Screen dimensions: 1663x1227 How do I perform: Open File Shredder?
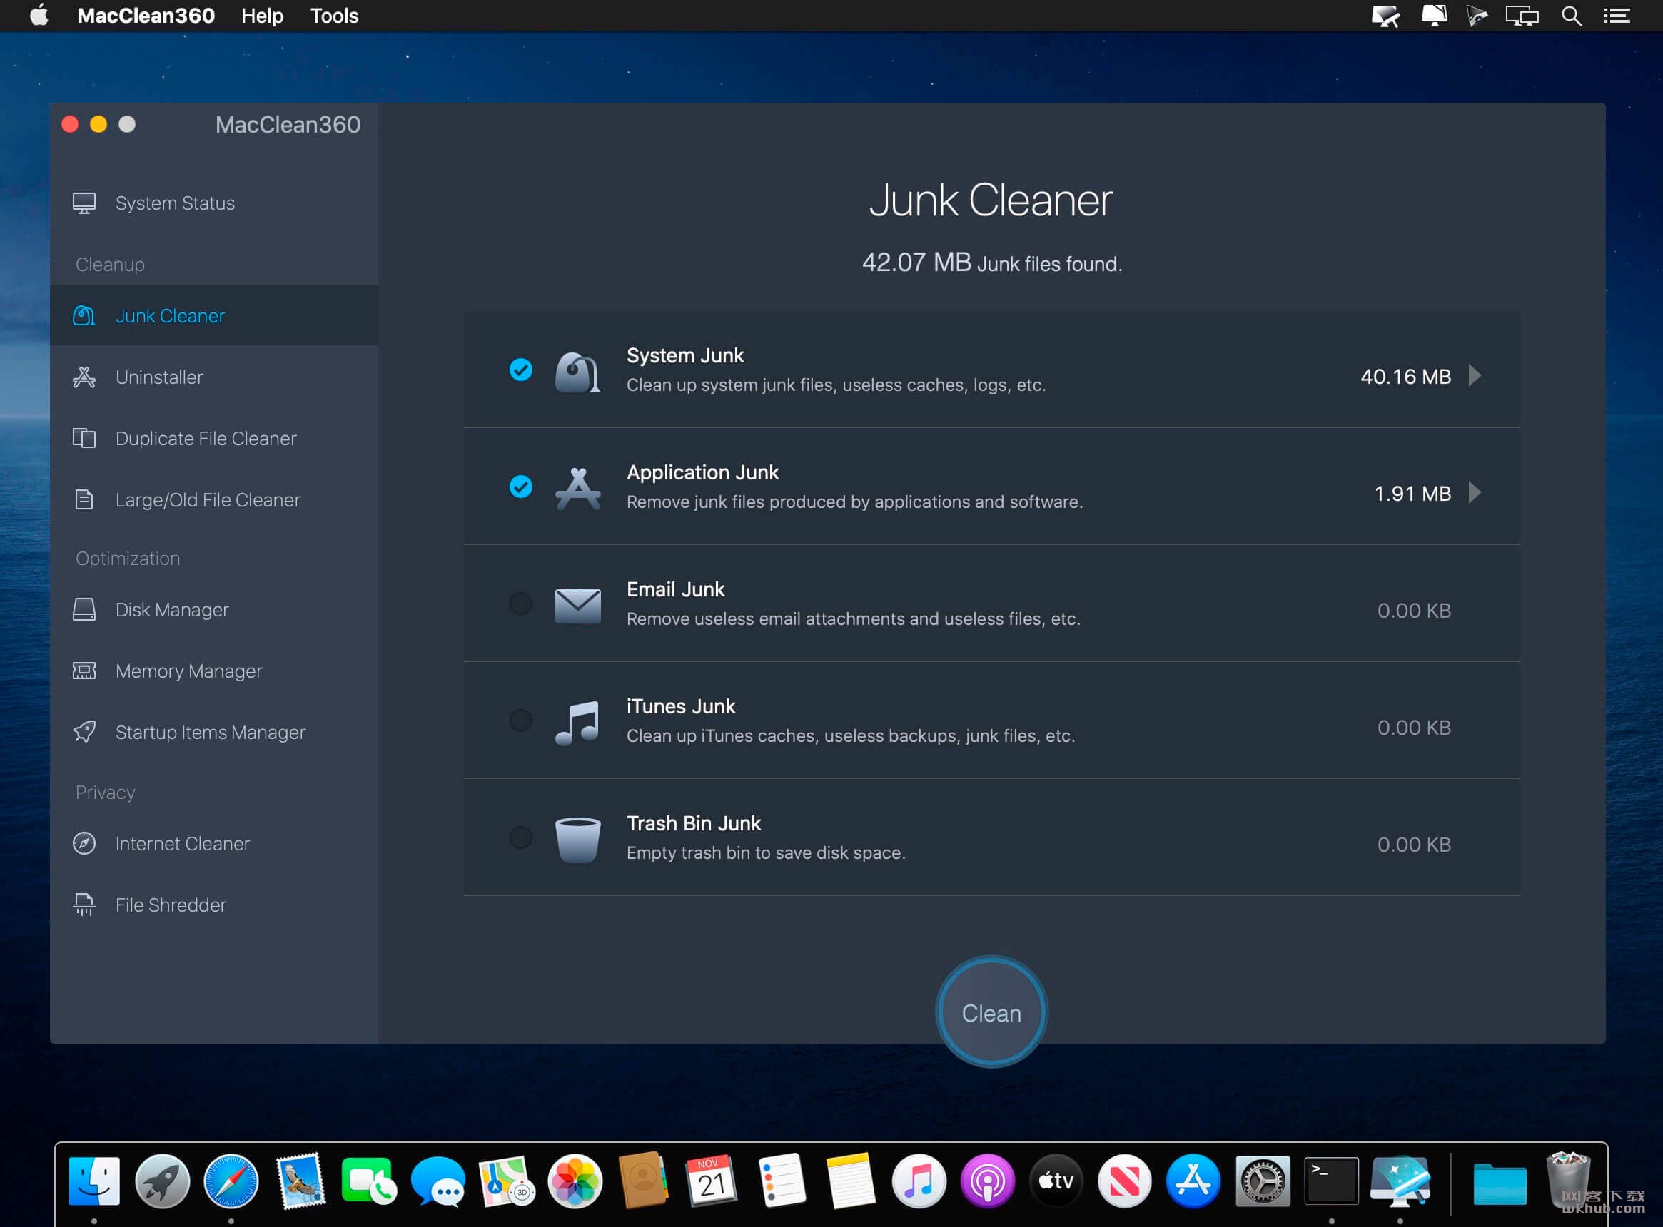pos(214,905)
